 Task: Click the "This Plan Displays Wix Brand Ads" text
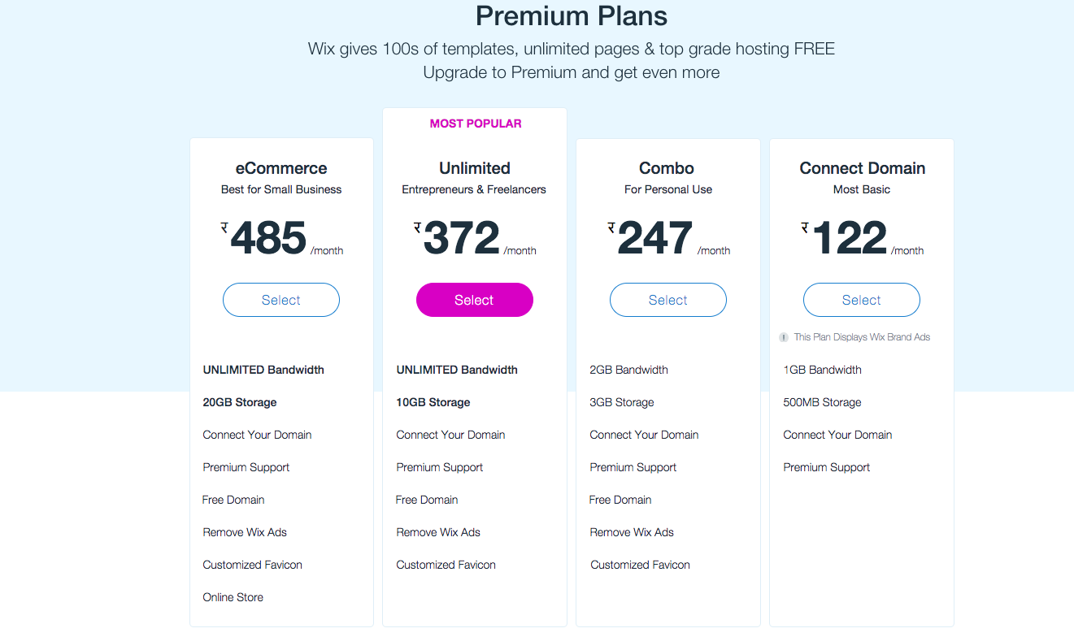pos(862,337)
